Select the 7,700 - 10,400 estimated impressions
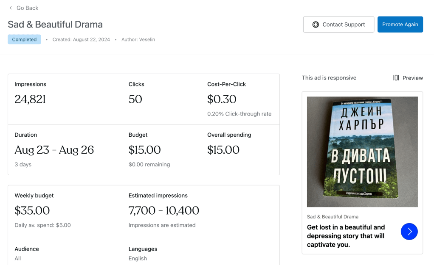This screenshot has width=434, height=265. (164, 210)
